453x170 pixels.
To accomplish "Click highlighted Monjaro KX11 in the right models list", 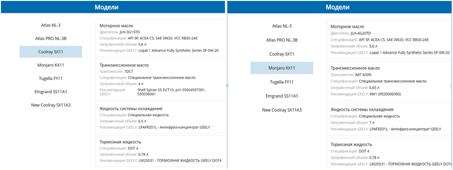I will (x=282, y=68).
